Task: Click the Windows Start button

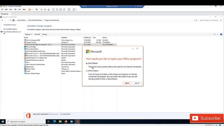Action: [3, 121]
